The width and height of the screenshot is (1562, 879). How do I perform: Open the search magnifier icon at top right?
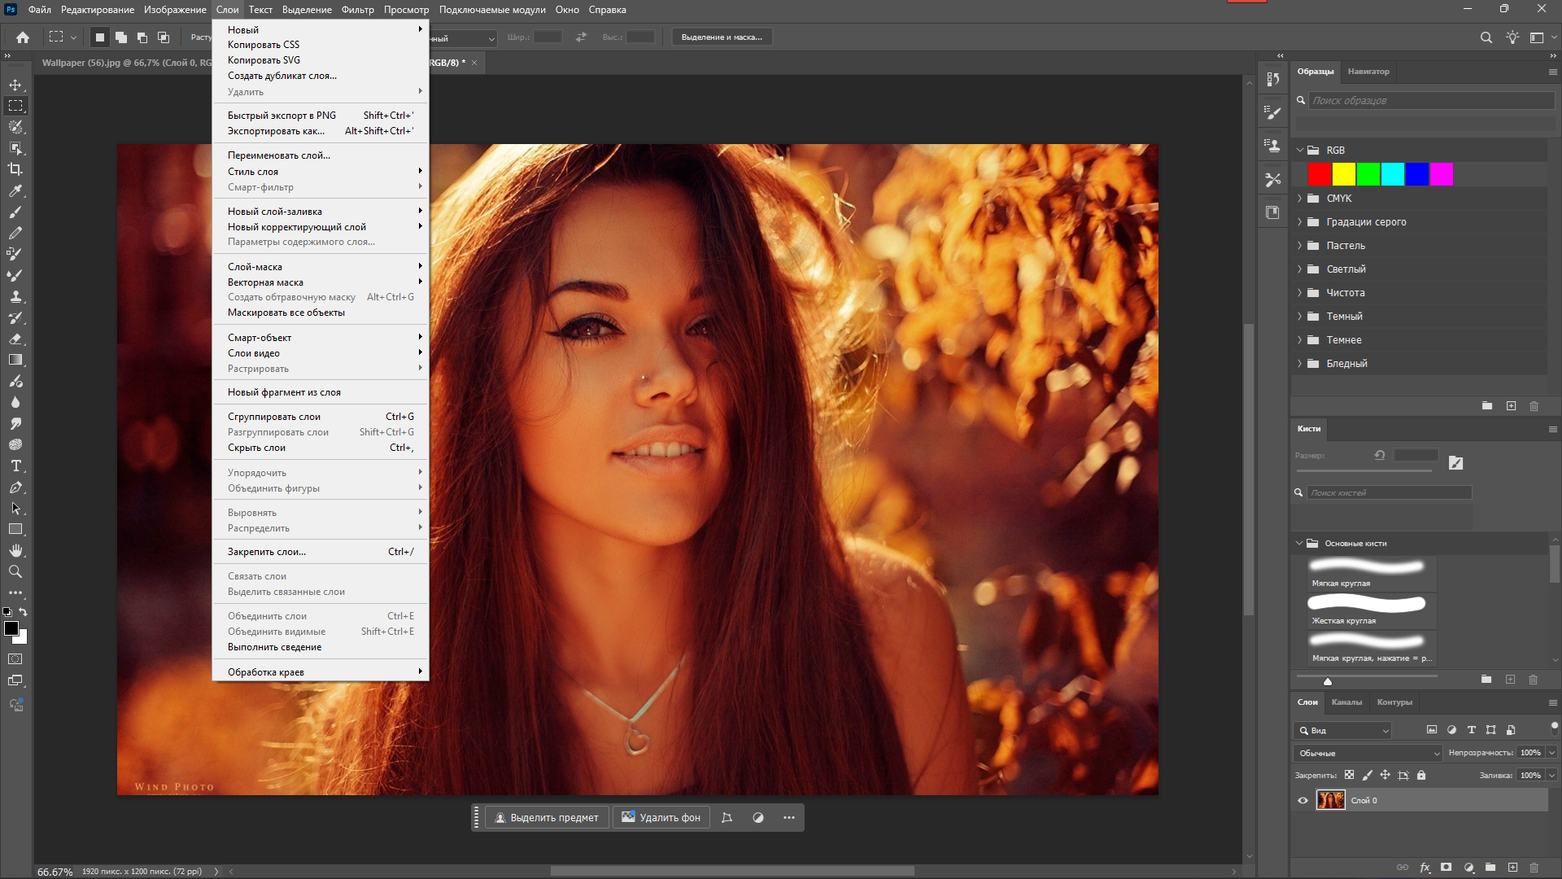[x=1486, y=37]
